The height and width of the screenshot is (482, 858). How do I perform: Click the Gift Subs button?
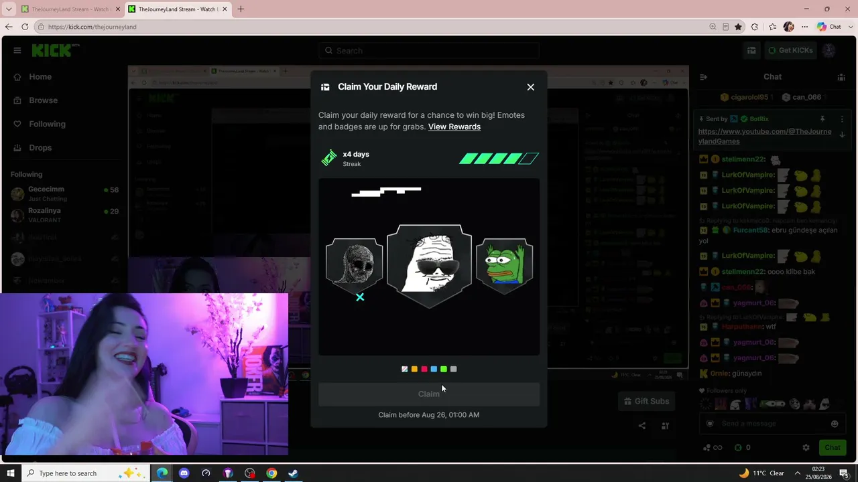(x=646, y=401)
